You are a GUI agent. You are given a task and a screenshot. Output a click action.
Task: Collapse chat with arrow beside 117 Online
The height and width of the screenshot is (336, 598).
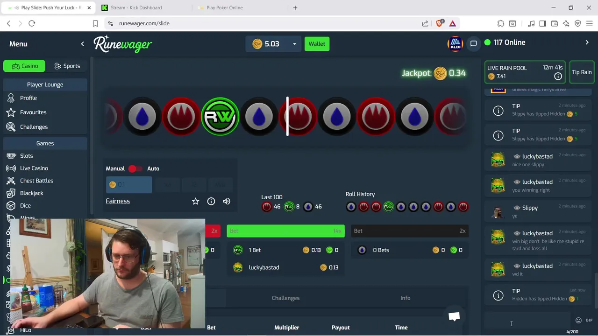point(587,42)
